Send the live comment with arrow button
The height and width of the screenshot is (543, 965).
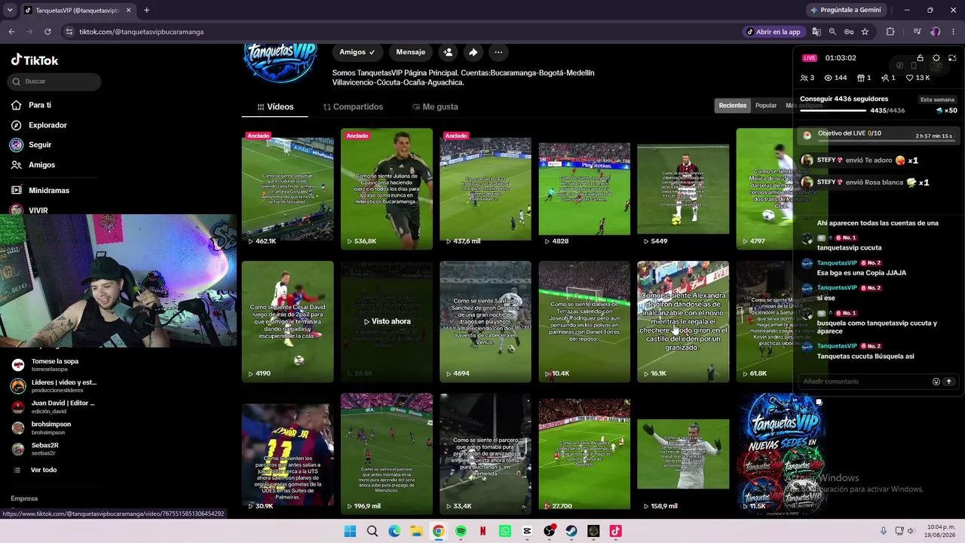pyautogui.click(x=949, y=382)
